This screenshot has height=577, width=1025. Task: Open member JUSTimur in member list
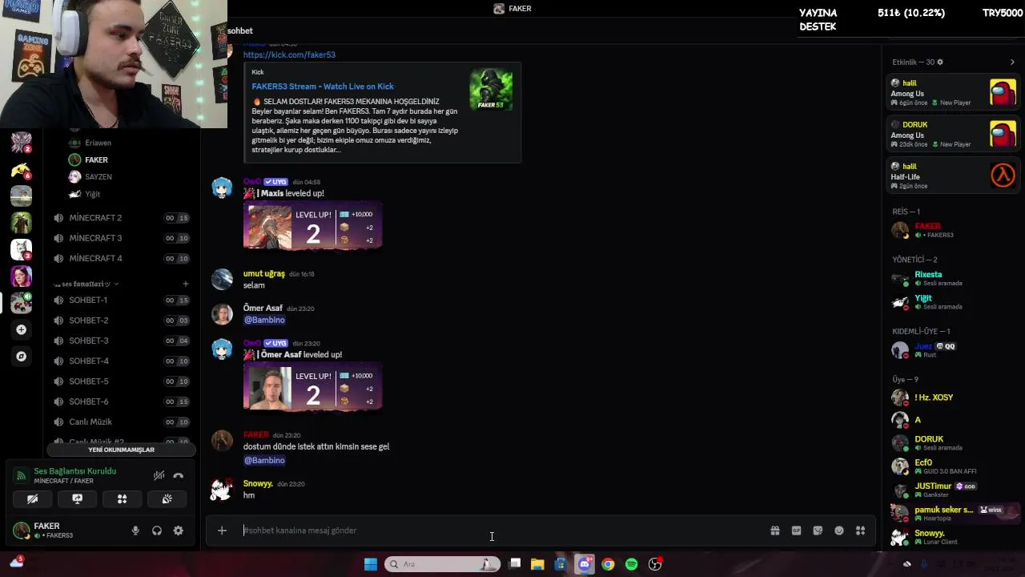(x=953, y=490)
